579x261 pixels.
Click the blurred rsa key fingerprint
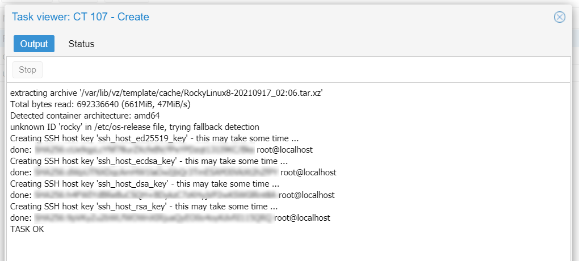click(153, 217)
